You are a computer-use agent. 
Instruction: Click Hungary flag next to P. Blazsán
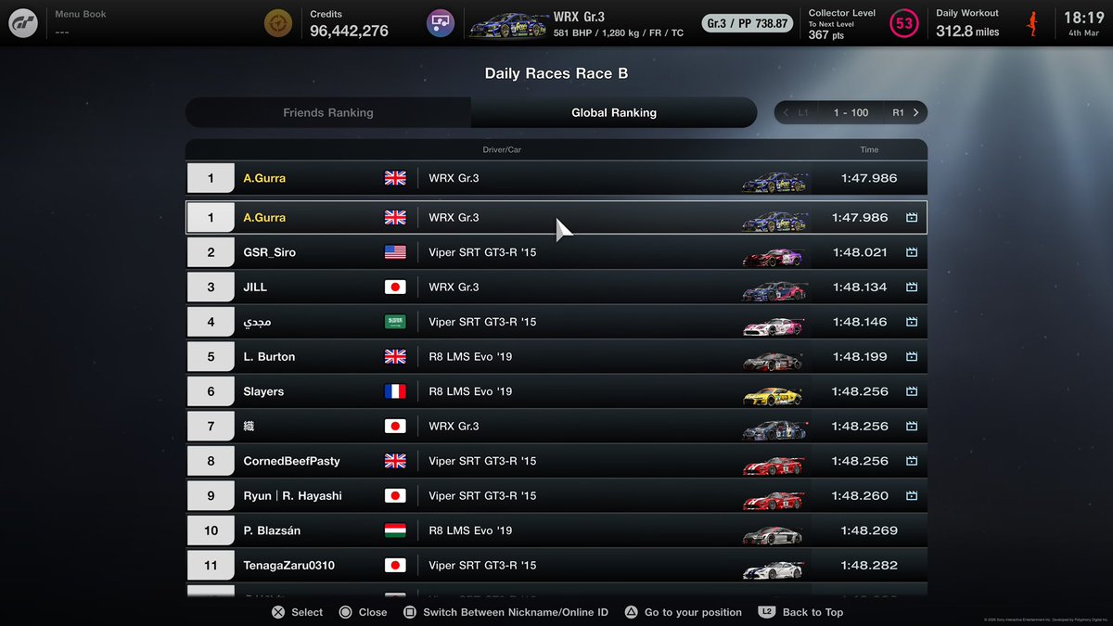[x=395, y=530]
